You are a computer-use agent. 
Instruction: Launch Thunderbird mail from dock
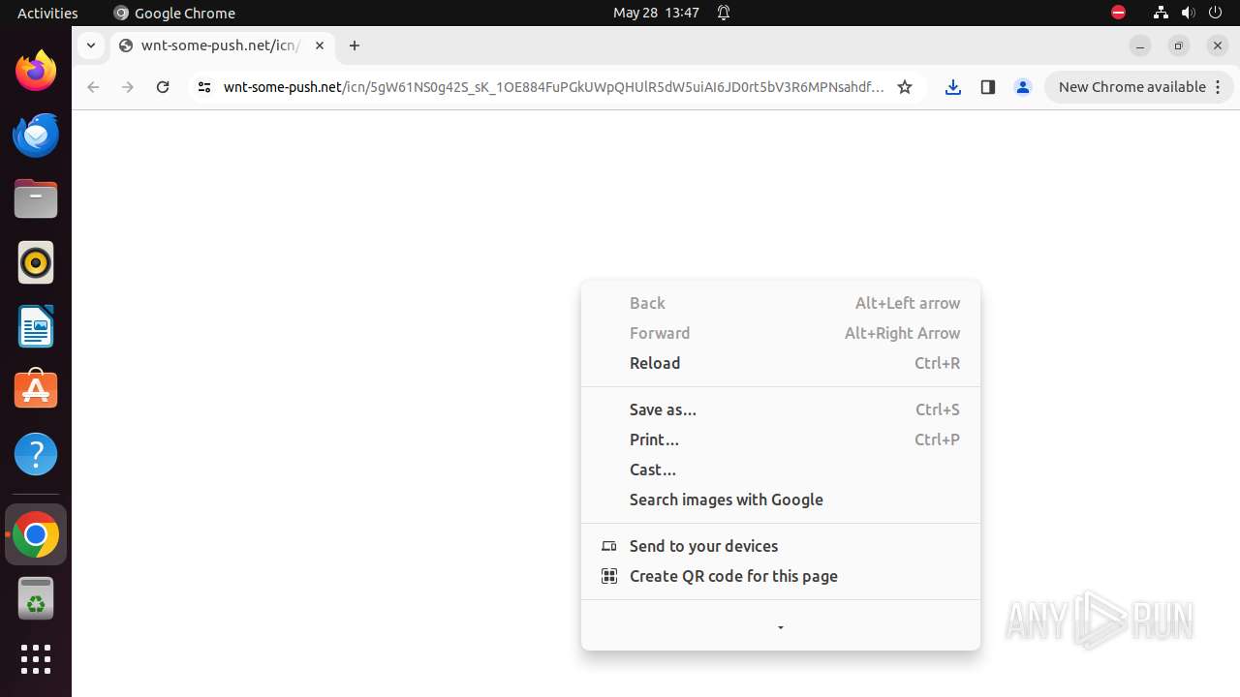tap(36, 135)
